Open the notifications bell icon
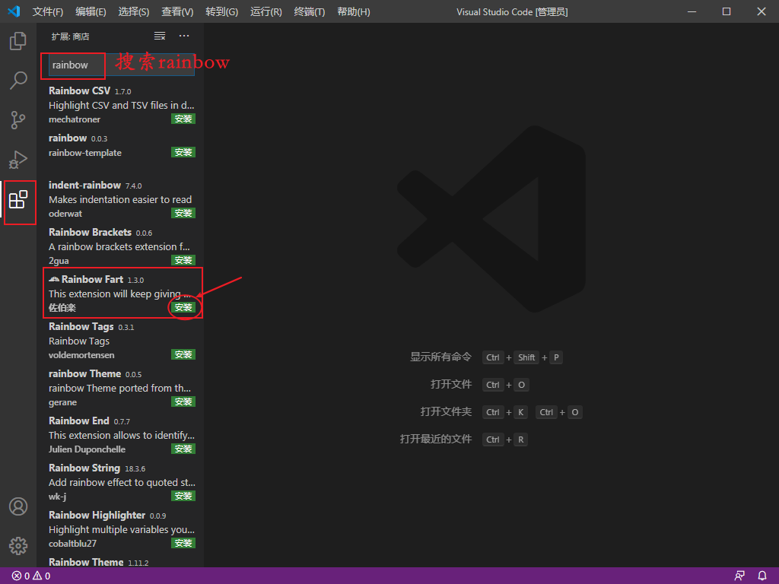 762,576
